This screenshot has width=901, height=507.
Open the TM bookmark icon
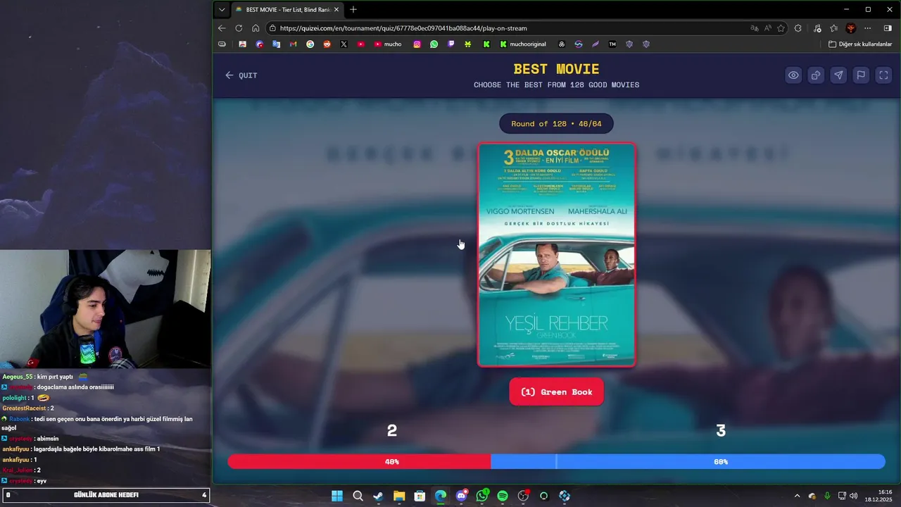pos(612,44)
